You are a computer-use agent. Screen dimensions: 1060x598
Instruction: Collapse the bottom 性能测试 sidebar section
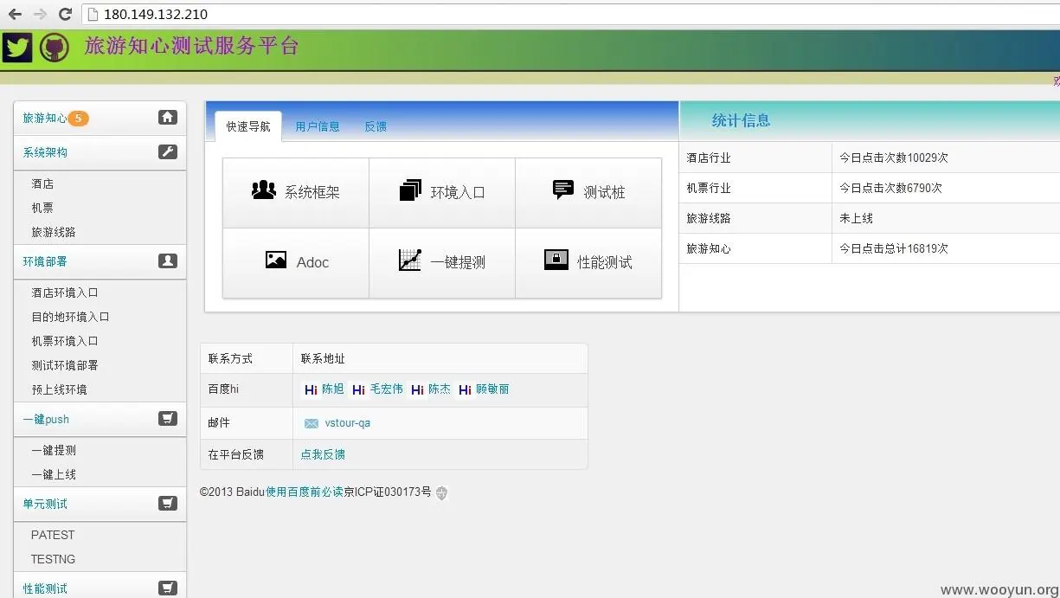168,587
